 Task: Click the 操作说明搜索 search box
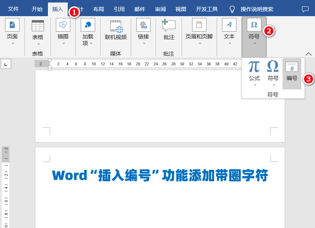[257, 9]
